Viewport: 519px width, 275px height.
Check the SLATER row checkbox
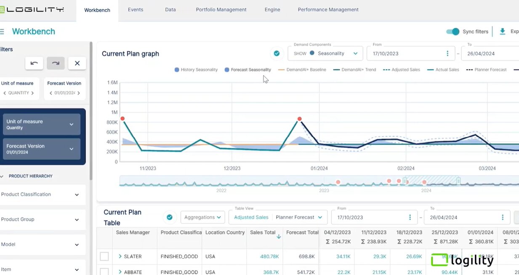pos(104,256)
